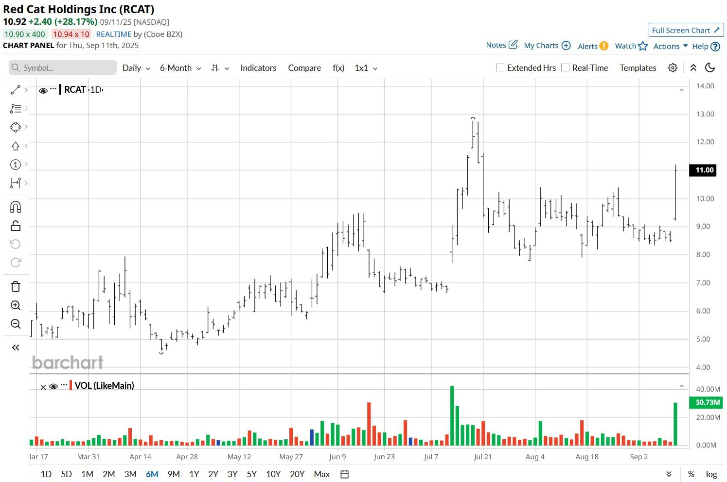
Task: Open Alerts for RCAT
Action: click(593, 46)
